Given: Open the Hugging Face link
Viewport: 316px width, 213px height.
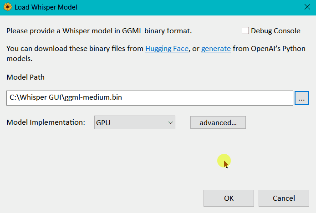Looking at the screenshot, I should click(167, 49).
